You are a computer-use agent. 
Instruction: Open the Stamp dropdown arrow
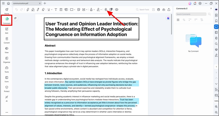(94, 10)
